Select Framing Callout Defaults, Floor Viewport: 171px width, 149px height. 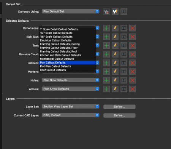(67, 48)
